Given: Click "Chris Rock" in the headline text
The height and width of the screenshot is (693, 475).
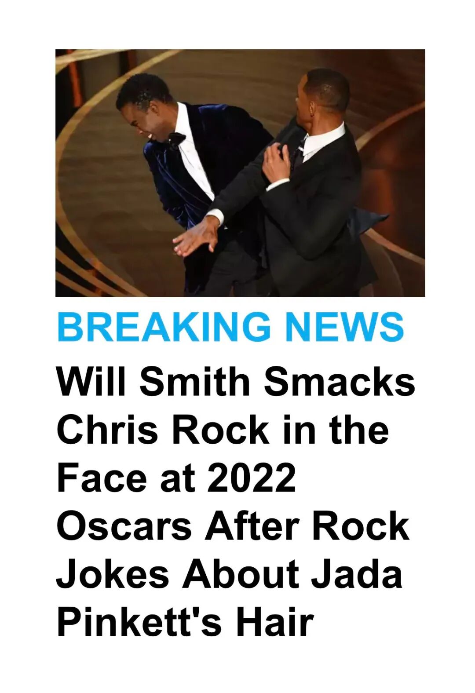Looking at the screenshot, I should click(163, 429).
